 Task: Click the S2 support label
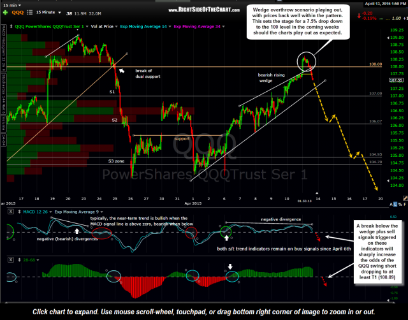click(115, 120)
